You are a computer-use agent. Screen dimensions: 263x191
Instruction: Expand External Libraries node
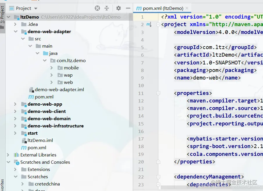(x=8, y=155)
